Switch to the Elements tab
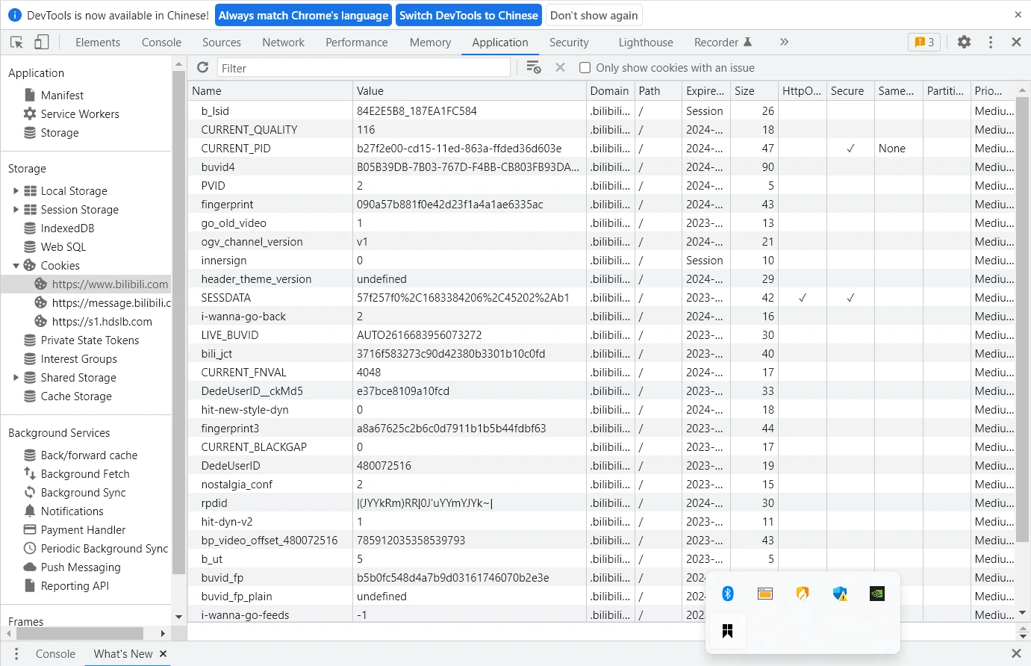This screenshot has width=1031, height=666. coord(98,43)
